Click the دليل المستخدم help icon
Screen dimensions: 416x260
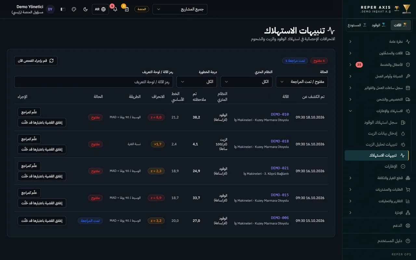point(408,241)
